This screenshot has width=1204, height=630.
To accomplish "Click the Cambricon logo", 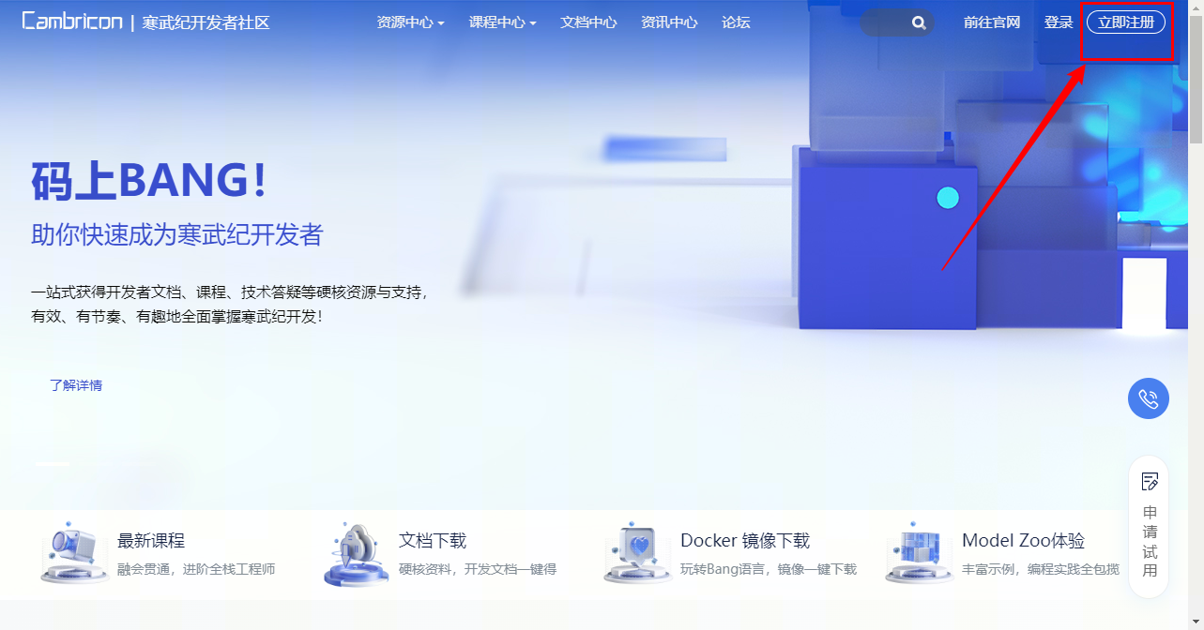I will click(x=72, y=21).
